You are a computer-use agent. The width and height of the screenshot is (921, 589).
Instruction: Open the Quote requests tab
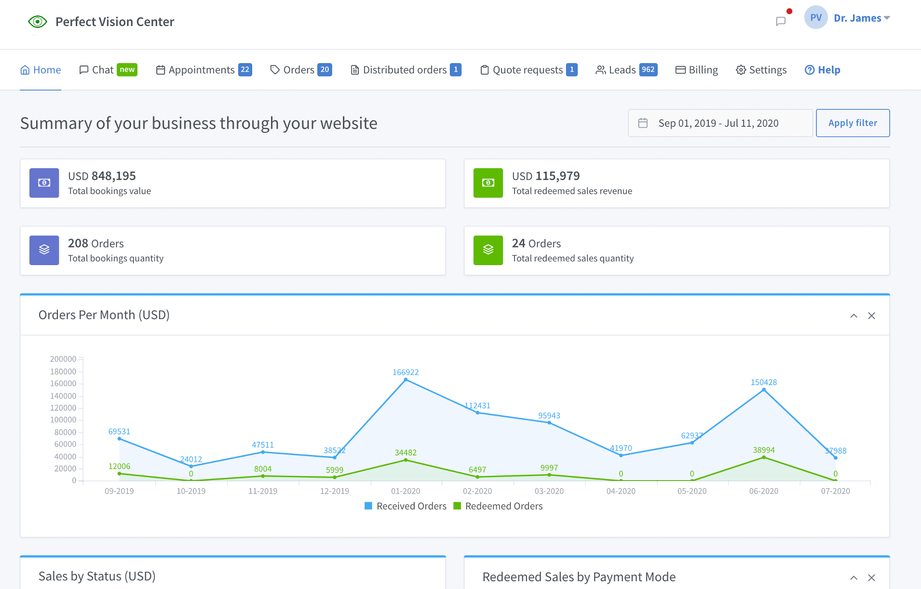[x=529, y=70]
